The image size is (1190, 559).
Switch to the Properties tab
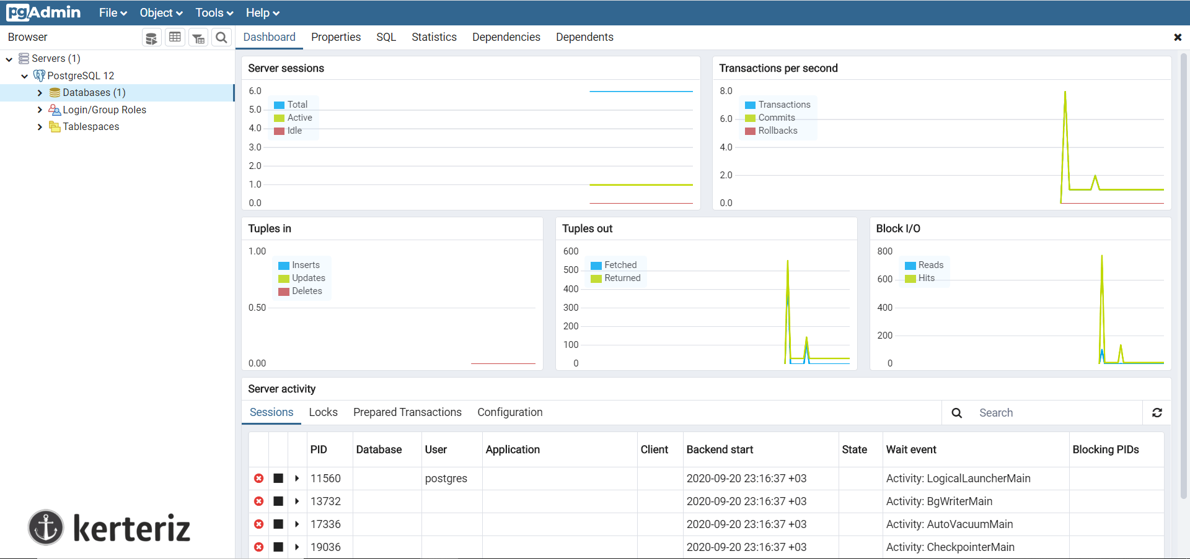tap(336, 37)
